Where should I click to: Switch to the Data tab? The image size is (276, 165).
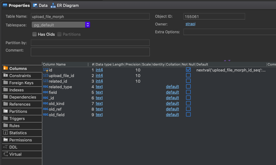point(40,6)
